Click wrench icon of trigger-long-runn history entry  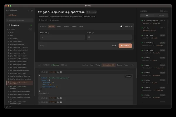click(144, 21)
